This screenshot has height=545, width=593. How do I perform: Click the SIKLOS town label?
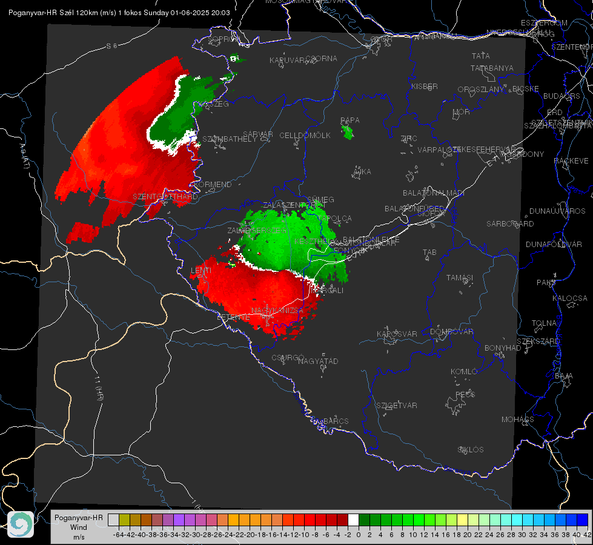pyautogui.click(x=471, y=450)
